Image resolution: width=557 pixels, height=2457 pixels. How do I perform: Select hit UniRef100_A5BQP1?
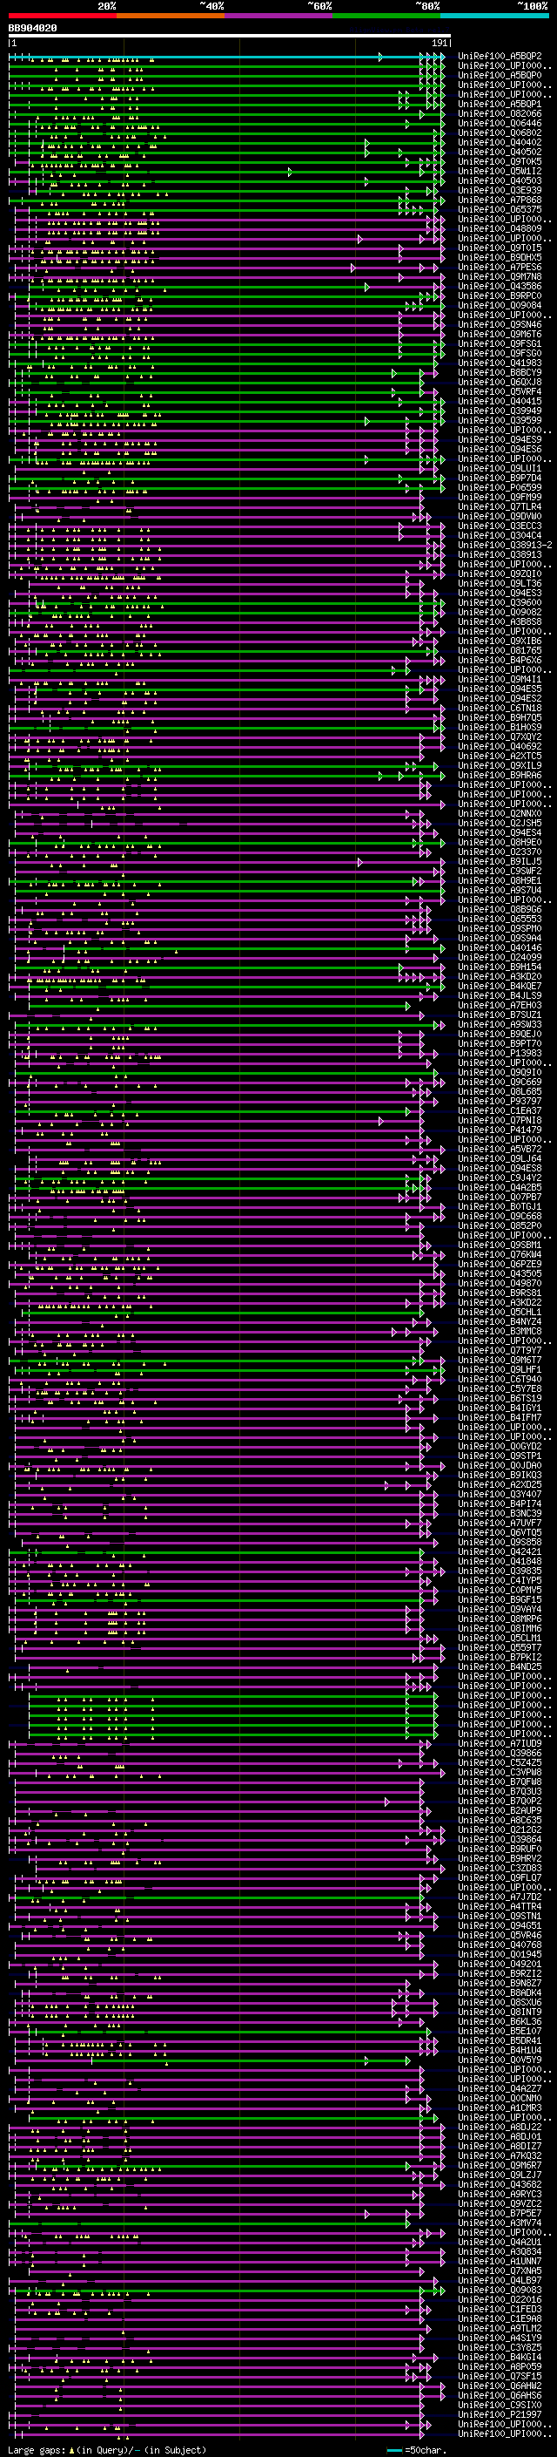tap(499, 104)
